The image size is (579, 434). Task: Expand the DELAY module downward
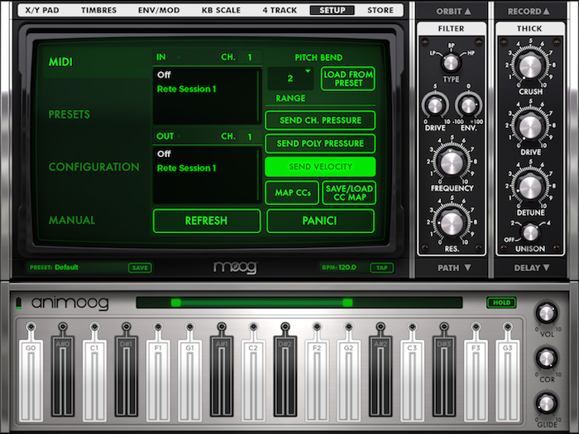[x=531, y=268]
